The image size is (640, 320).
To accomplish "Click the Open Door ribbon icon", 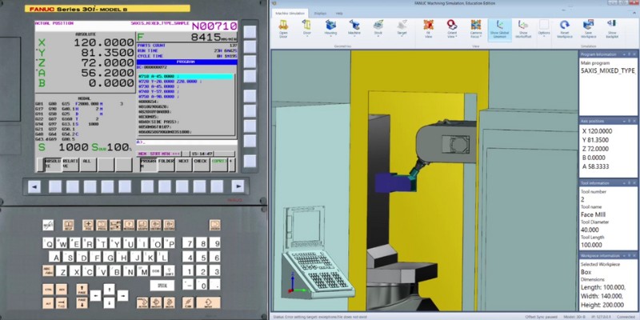I will click(x=283, y=29).
